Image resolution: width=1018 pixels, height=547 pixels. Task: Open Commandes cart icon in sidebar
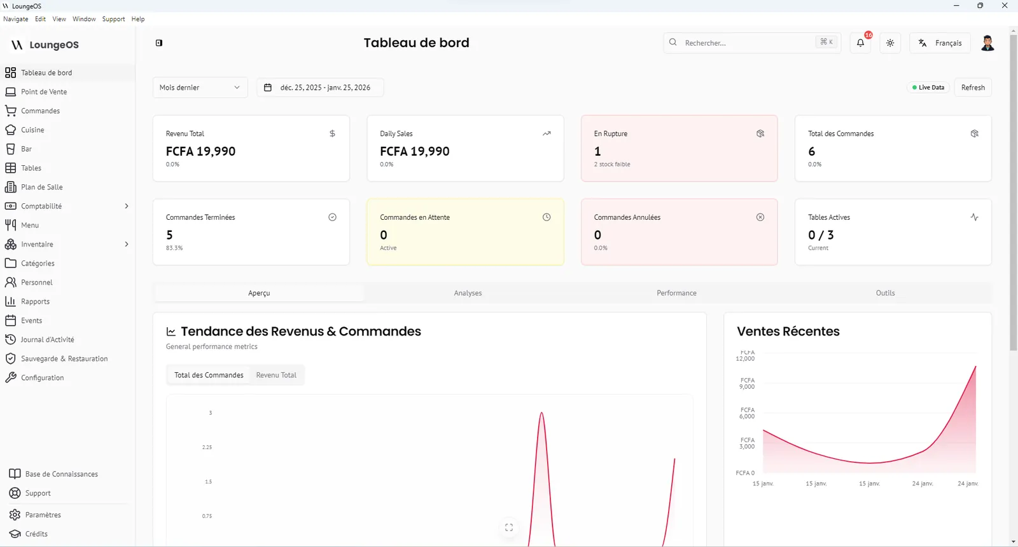coord(11,111)
